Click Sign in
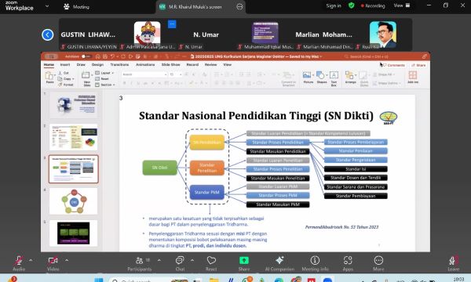471x282 pixels. [334, 5]
